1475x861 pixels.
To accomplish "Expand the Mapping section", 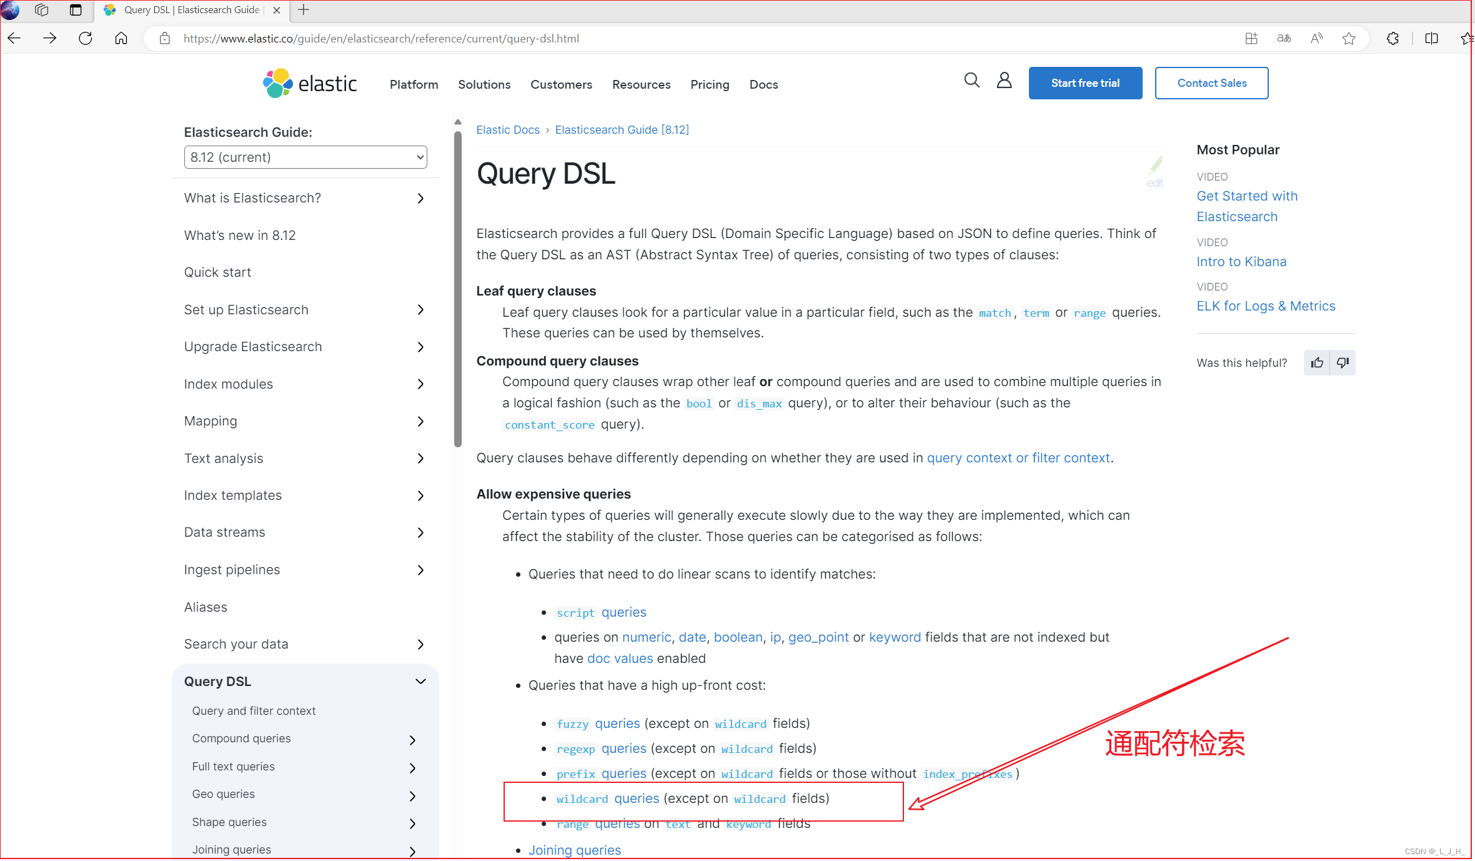I will 420,422.
